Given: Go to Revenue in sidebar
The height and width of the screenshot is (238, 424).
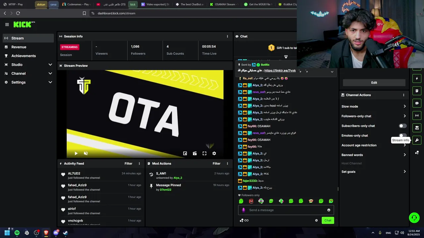Looking at the screenshot, I should [x=28, y=47].
